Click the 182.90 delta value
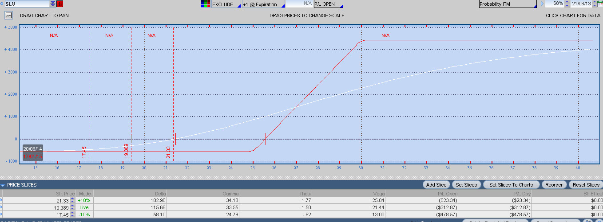The image size is (603, 222). point(158,200)
